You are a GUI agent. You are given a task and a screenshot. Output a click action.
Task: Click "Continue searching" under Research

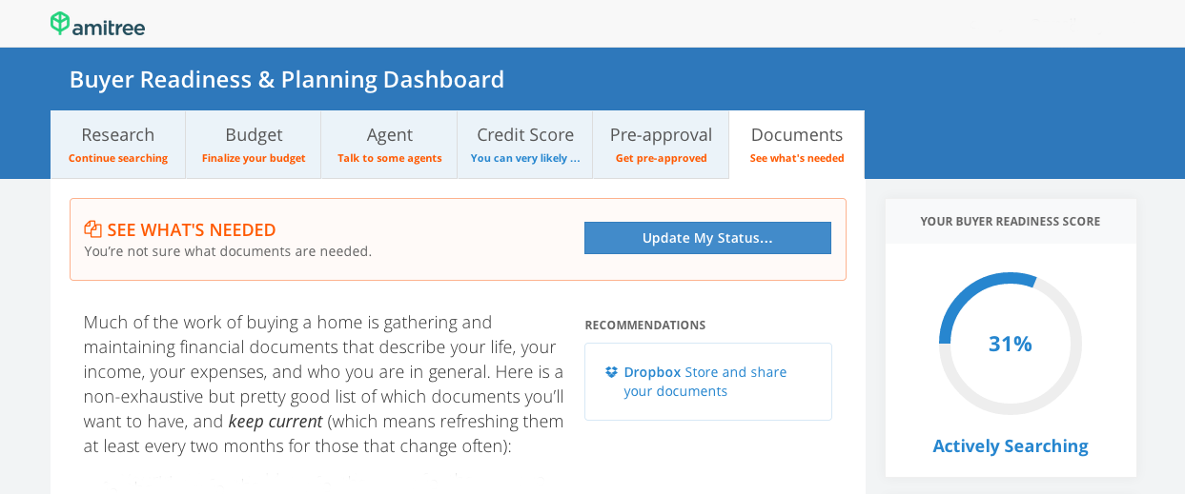click(x=118, y=158)
